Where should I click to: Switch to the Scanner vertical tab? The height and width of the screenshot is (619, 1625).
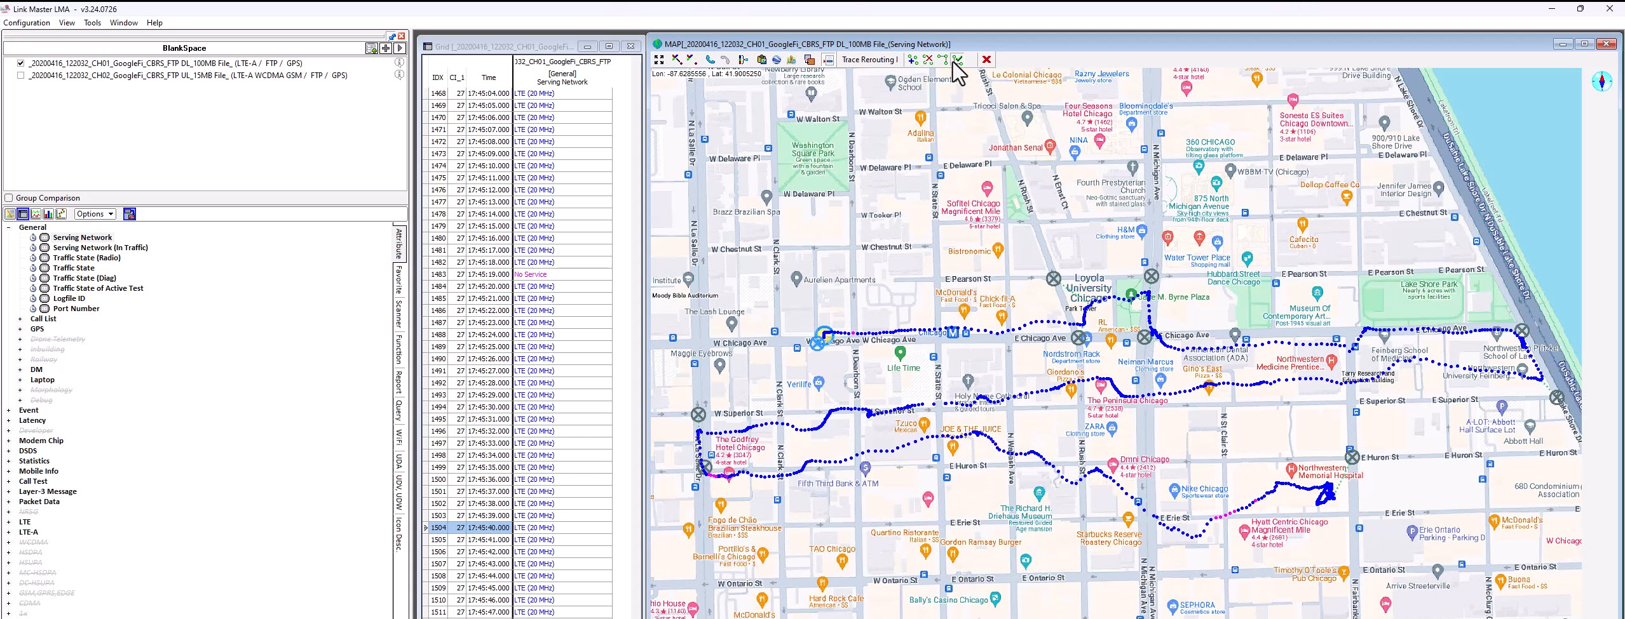(x=399, y=314)
